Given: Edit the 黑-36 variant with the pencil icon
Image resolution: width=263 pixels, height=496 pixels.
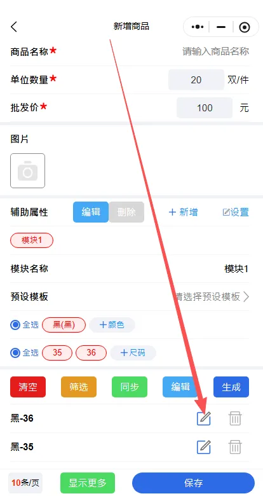Looking at the screenshot, I should point(203,418).
